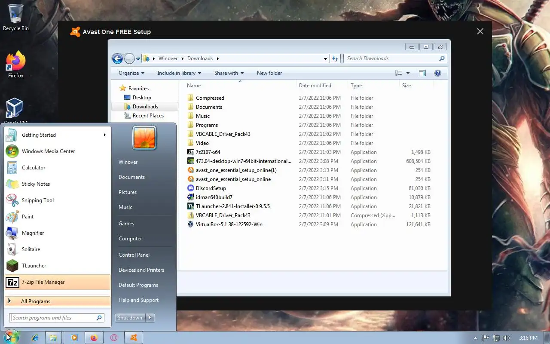Viewport: 550px width, 344px height.
Task: Open the Recycle Bin desktop icon
Action: point(16,18)
